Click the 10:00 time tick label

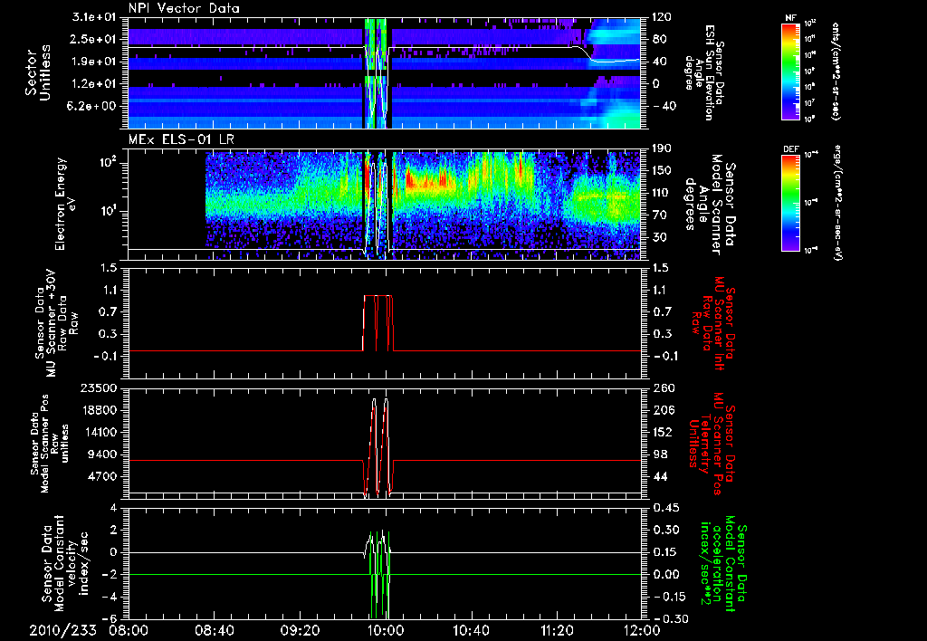(x=386, y=630)
